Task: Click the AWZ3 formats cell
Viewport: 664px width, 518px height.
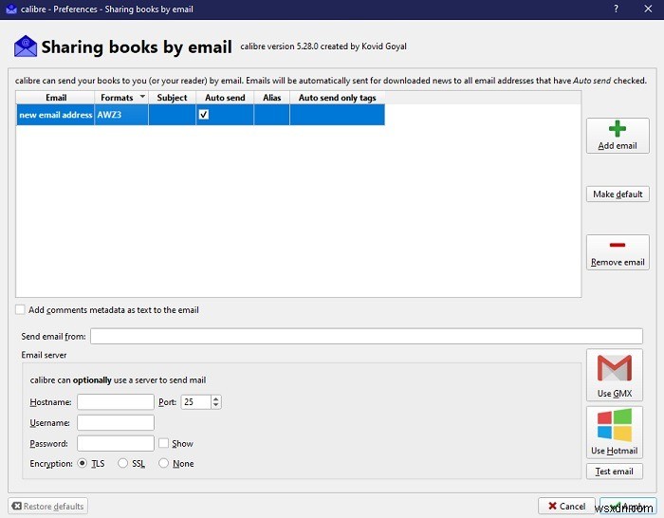Action: [121, 115]
